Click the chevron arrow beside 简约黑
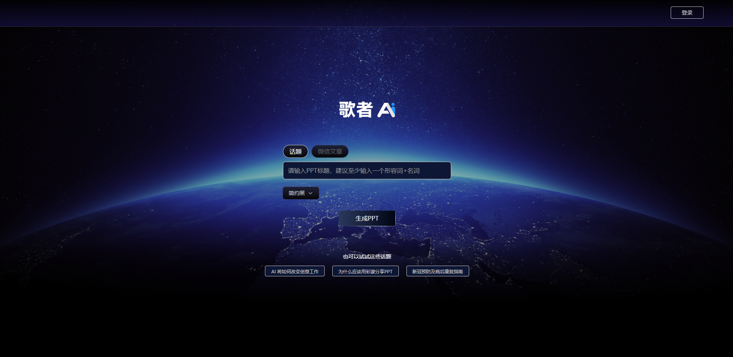 310,193
